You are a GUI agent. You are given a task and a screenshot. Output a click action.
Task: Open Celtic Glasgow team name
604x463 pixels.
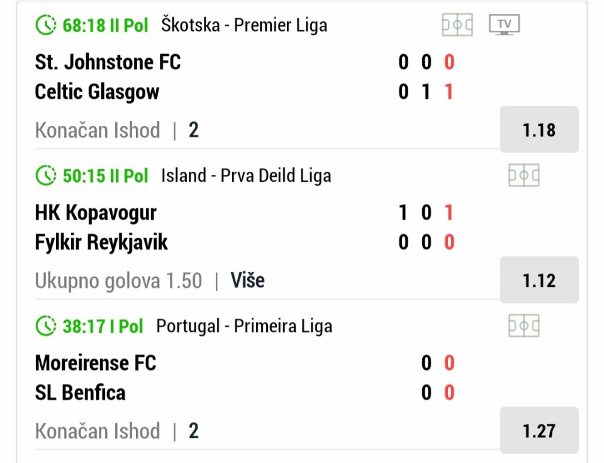click(x=97, y=92)
